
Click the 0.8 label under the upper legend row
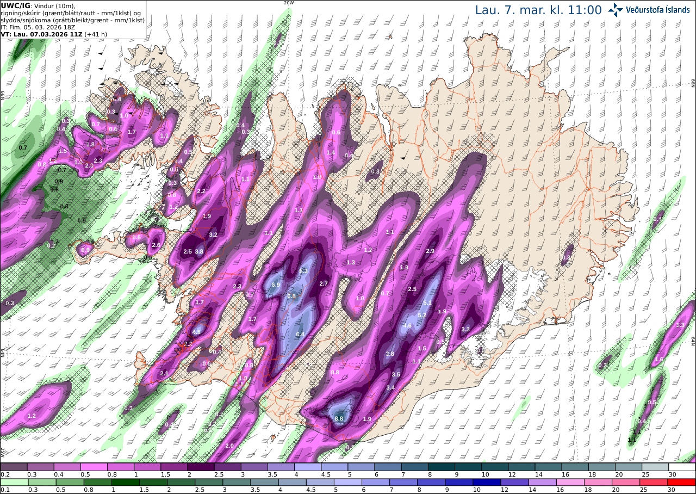111,474
